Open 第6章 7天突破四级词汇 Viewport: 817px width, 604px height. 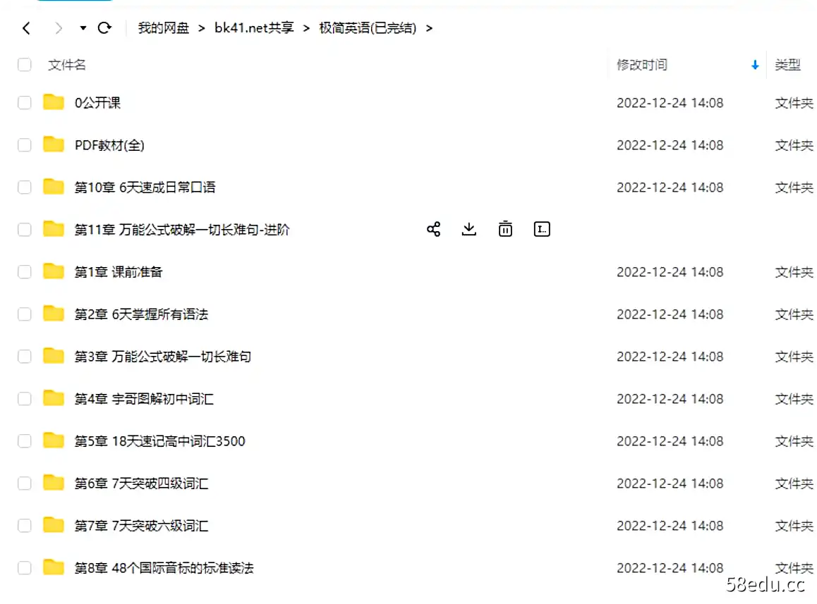pyautogui.click(x=141, y=483)
